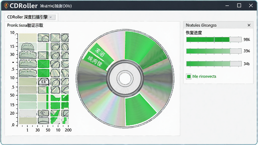The width and height of the screenshot is (258, 145).
Task: Select the telephone thumbnail in the sector grid
Action: [x=43, y=81]
